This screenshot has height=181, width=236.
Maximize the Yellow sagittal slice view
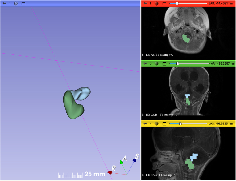click(x=164, y=124)
